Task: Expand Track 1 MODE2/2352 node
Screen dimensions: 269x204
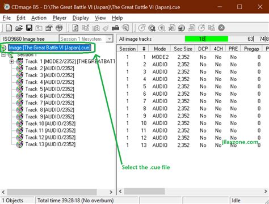Action: [11, 62]
